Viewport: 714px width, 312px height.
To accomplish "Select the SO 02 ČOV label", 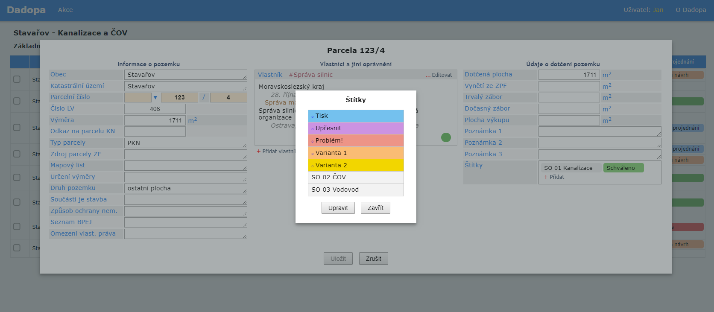I will [x=356, y=178].
